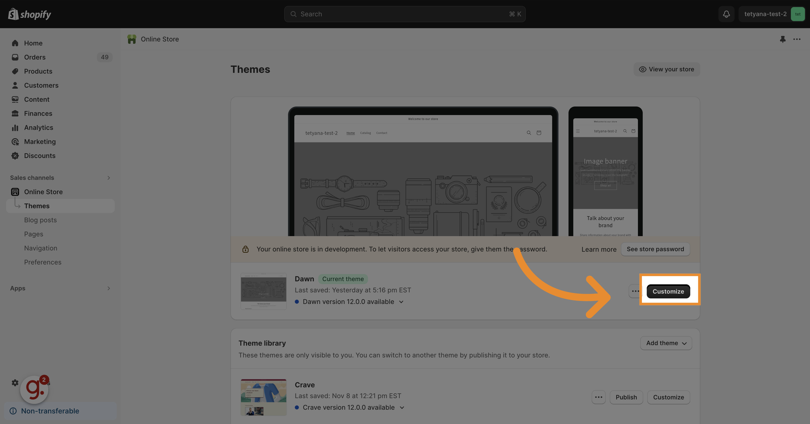
Task: Click the lock icon in password banner
Action: coord(246,249)
